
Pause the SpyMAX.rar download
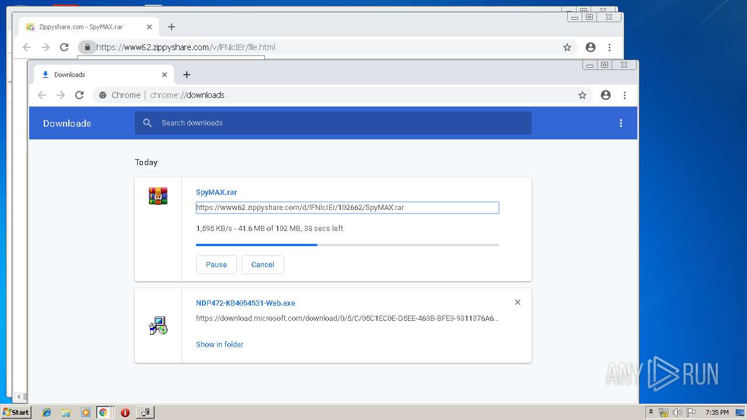(217, 265)
